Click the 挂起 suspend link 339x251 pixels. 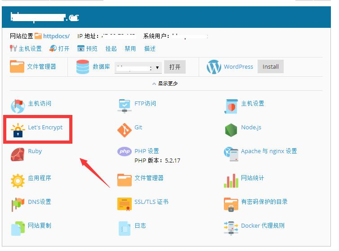111,48
